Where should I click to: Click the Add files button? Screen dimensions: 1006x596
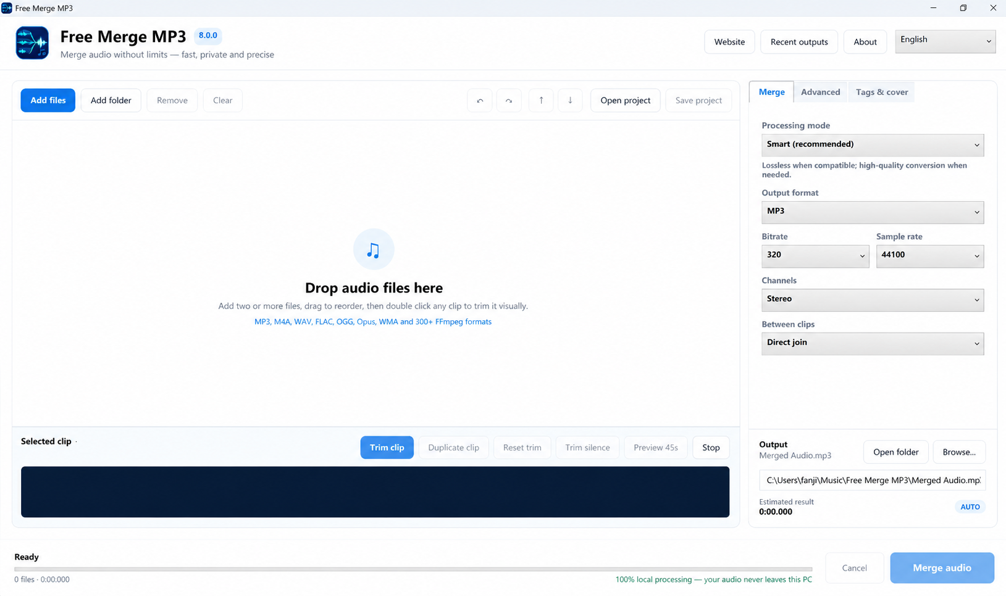[x=48, y=101]
